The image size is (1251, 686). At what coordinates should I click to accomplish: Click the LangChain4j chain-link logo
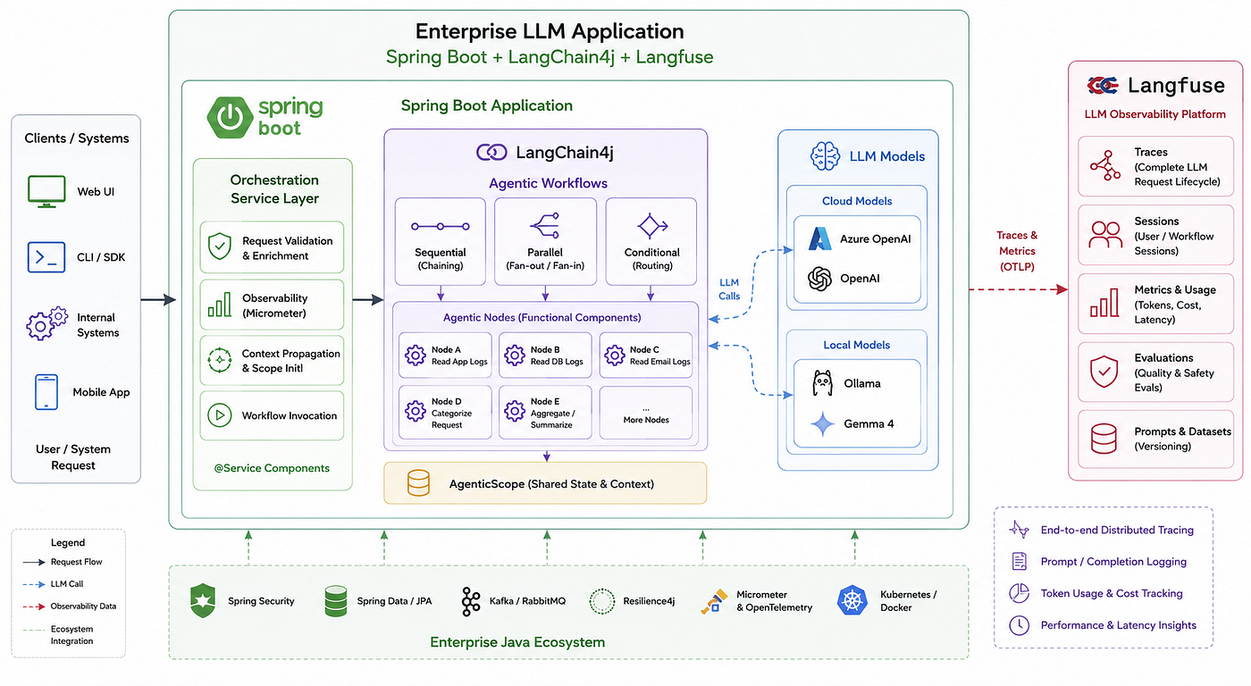491,153
